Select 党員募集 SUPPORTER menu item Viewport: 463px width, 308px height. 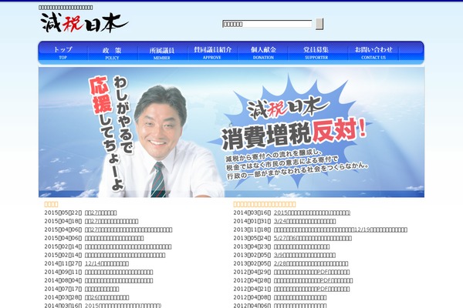(x=316, y=53)
